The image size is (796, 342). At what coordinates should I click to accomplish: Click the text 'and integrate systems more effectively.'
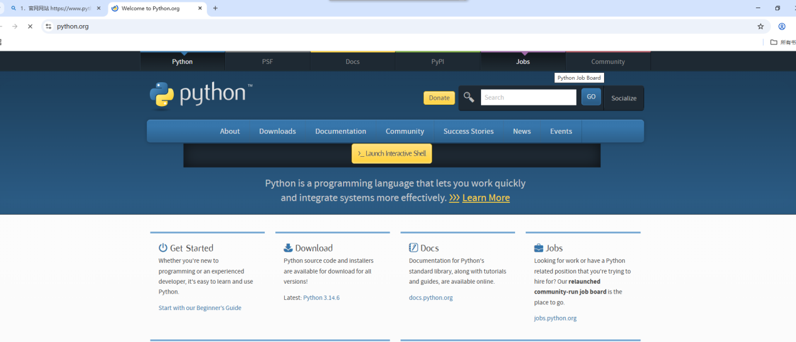coord(363,198)
